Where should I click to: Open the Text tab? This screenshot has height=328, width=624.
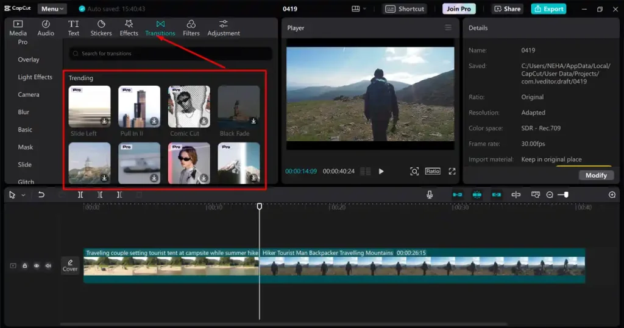point(74,28)
